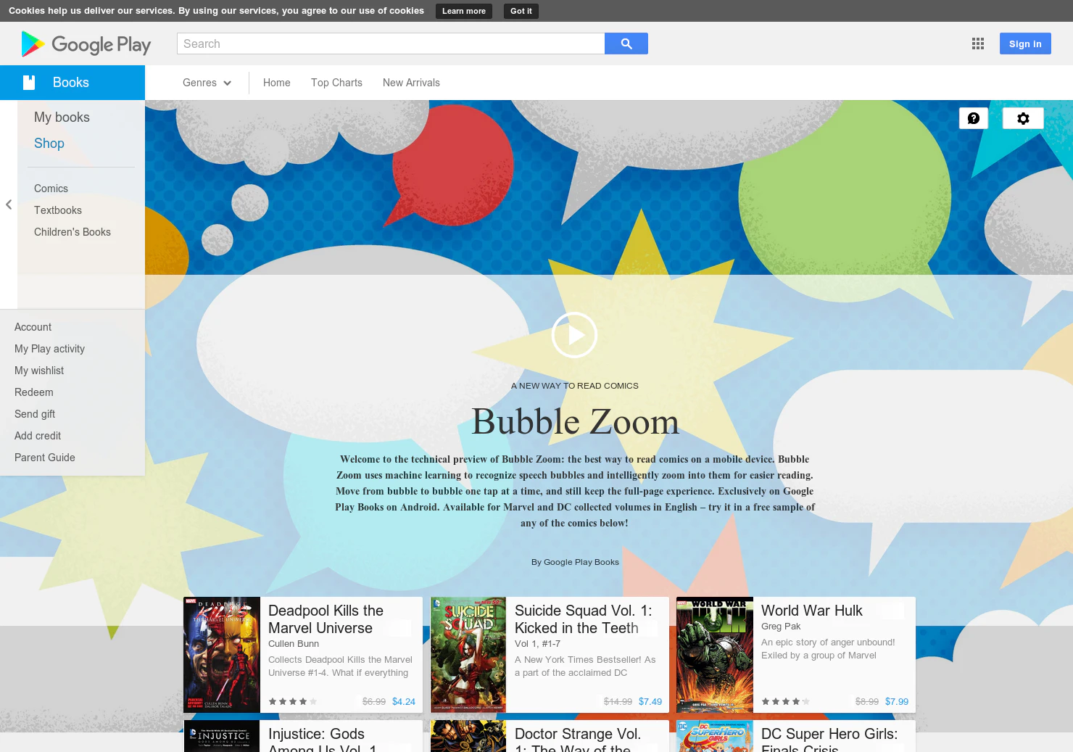1073x752 pixels.
Task: Click the World War Hulk star rating
Action: click(786, 701)
